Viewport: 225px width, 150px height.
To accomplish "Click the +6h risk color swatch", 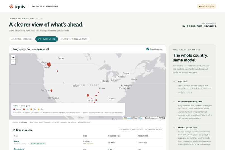I will [39, 109].
